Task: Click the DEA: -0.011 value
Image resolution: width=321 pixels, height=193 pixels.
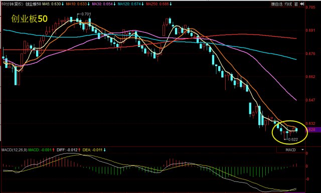Action: click(92, 150)
